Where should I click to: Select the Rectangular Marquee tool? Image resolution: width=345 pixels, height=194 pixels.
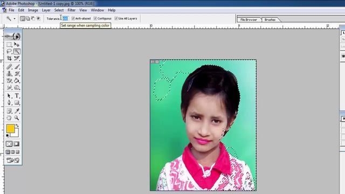(9, 45)
